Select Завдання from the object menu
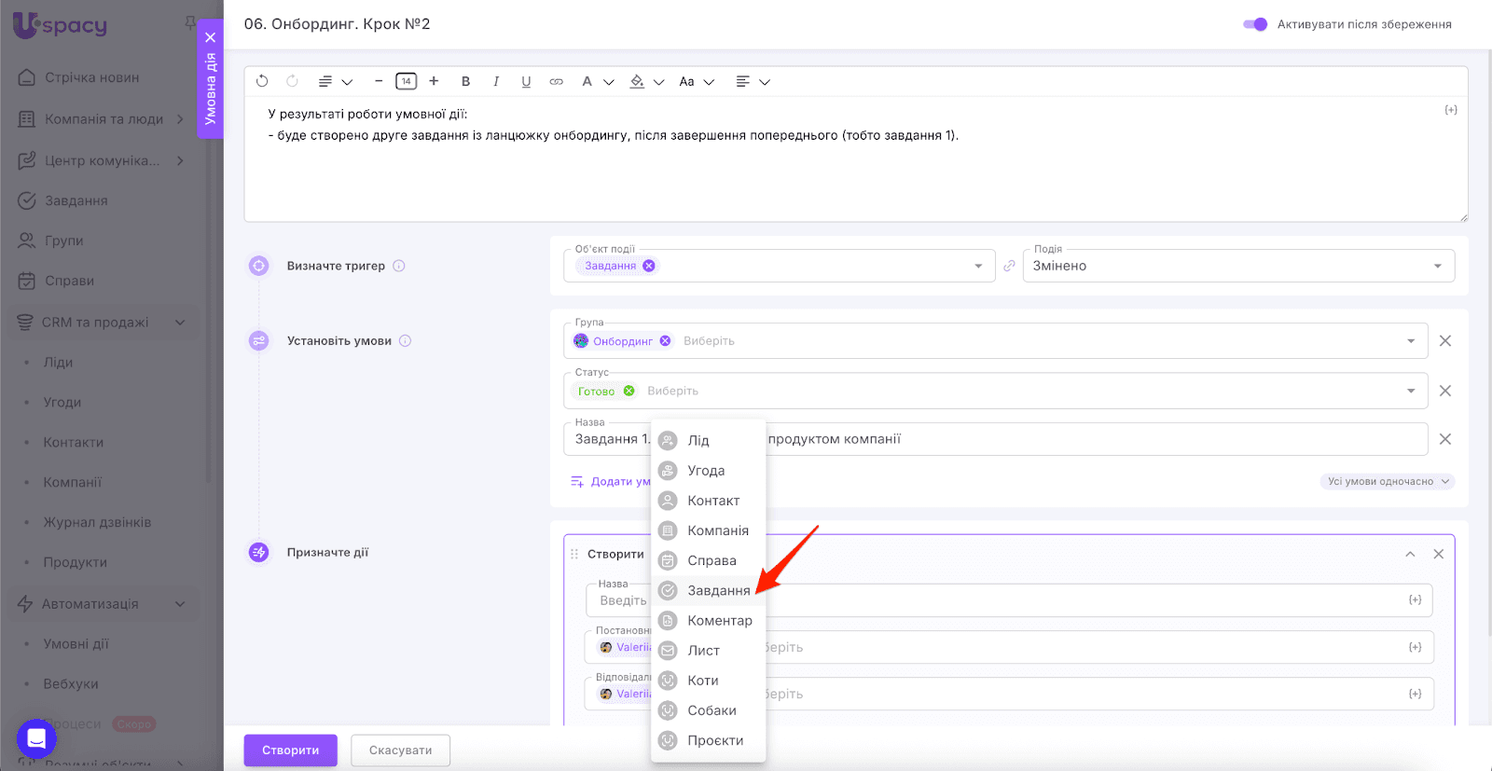 pos(718,590)
